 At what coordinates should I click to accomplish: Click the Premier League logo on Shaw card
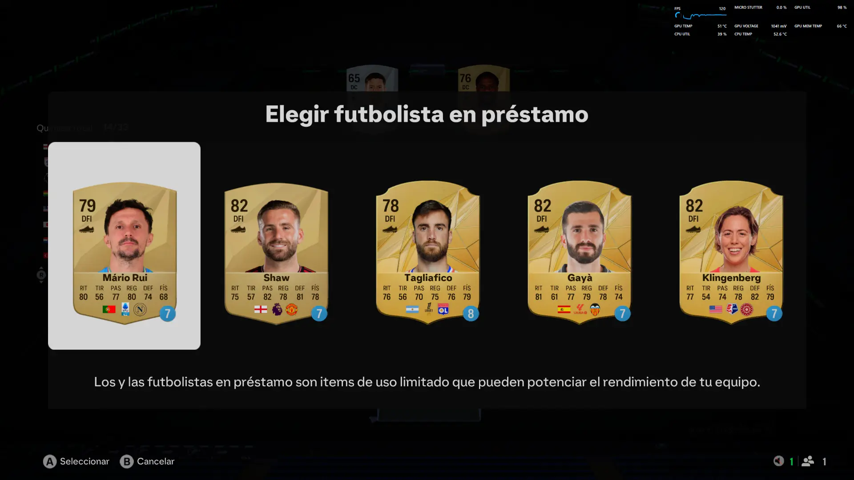(x=277, y=309)
